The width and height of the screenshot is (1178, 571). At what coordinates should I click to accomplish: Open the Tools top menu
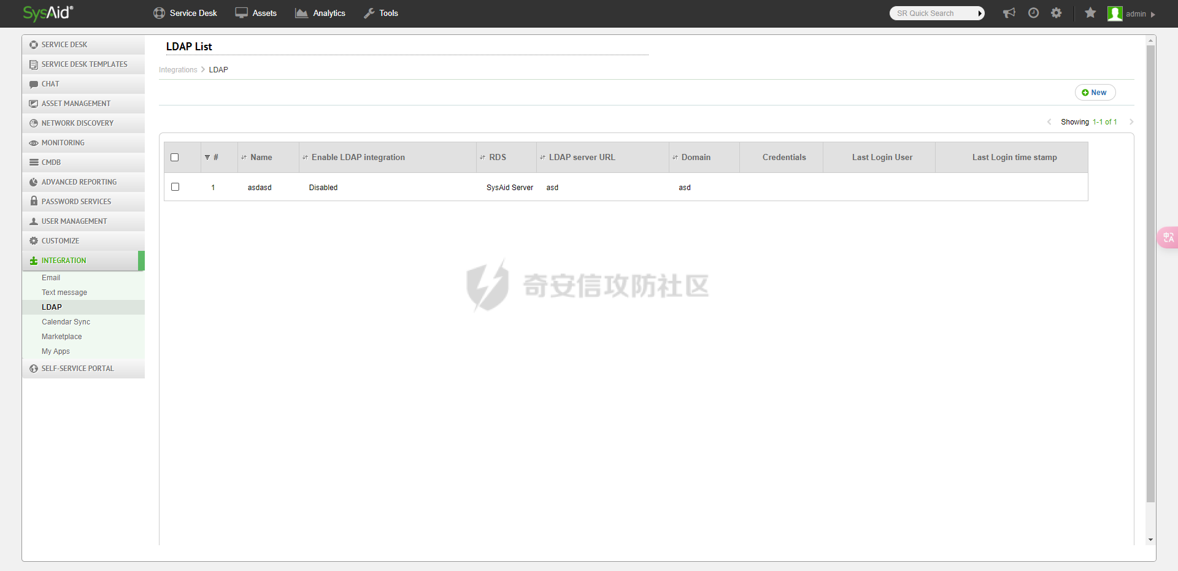(381, 13)
